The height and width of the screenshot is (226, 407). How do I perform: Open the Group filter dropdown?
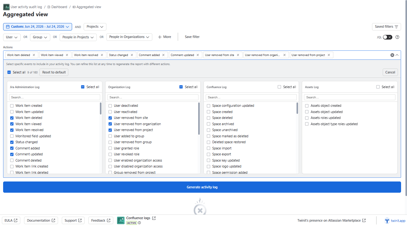click(40, 37)
